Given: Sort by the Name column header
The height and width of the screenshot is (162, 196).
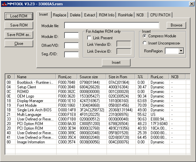Looking at the screenshot, I should 36,77.
